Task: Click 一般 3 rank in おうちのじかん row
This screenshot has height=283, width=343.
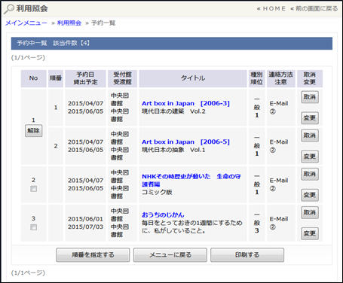Action: [256, 223]
